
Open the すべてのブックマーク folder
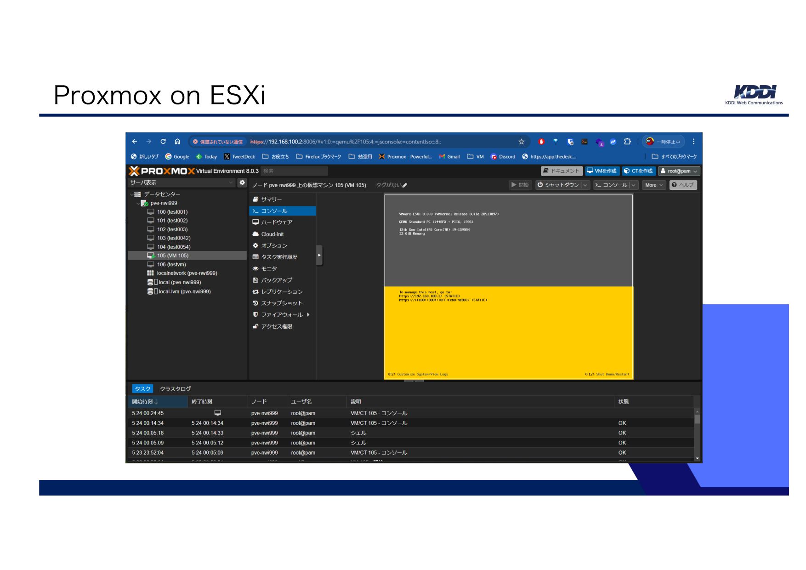(x=674, y=157)
